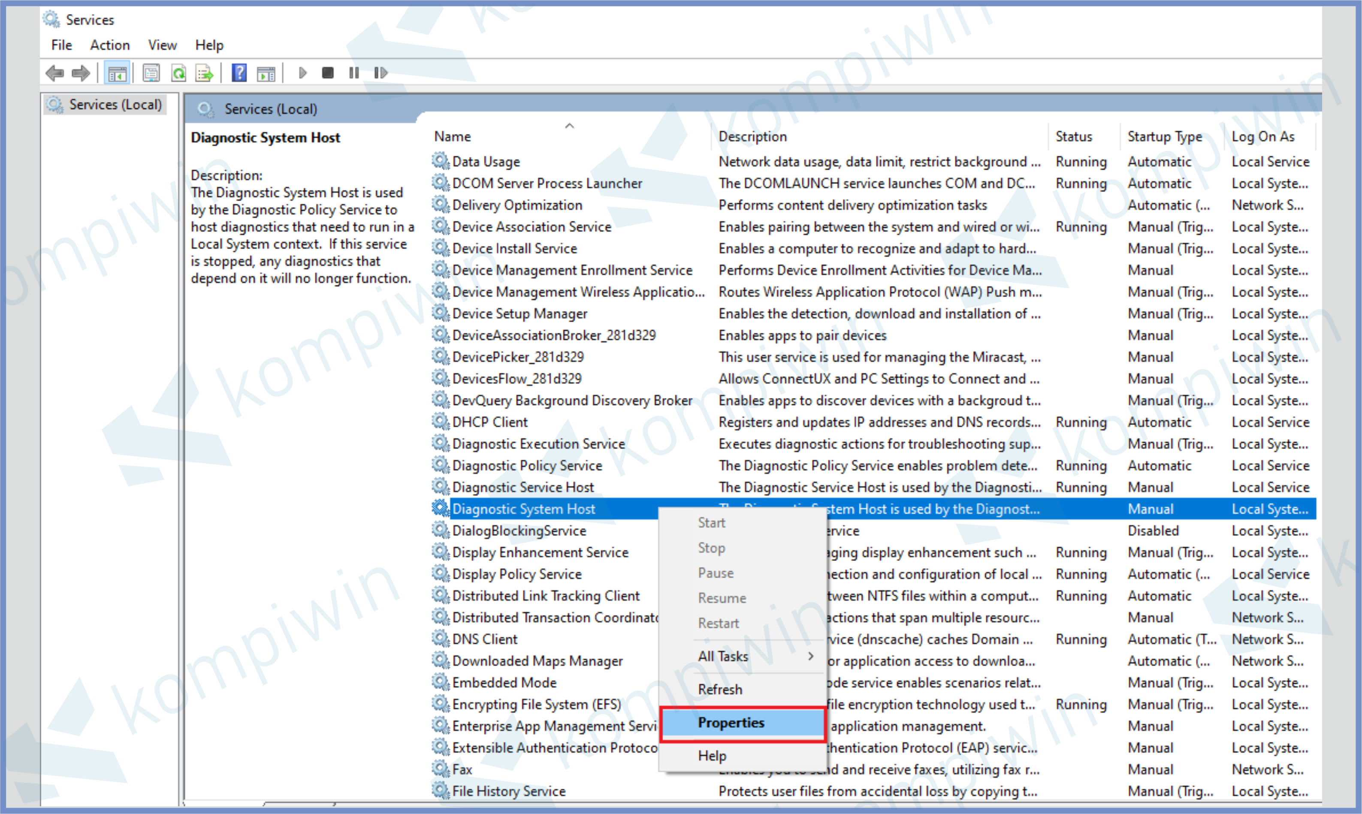This screenshot has width=1362, height=814.
Task: Select the DHCP Client service row
Action: 490,422
